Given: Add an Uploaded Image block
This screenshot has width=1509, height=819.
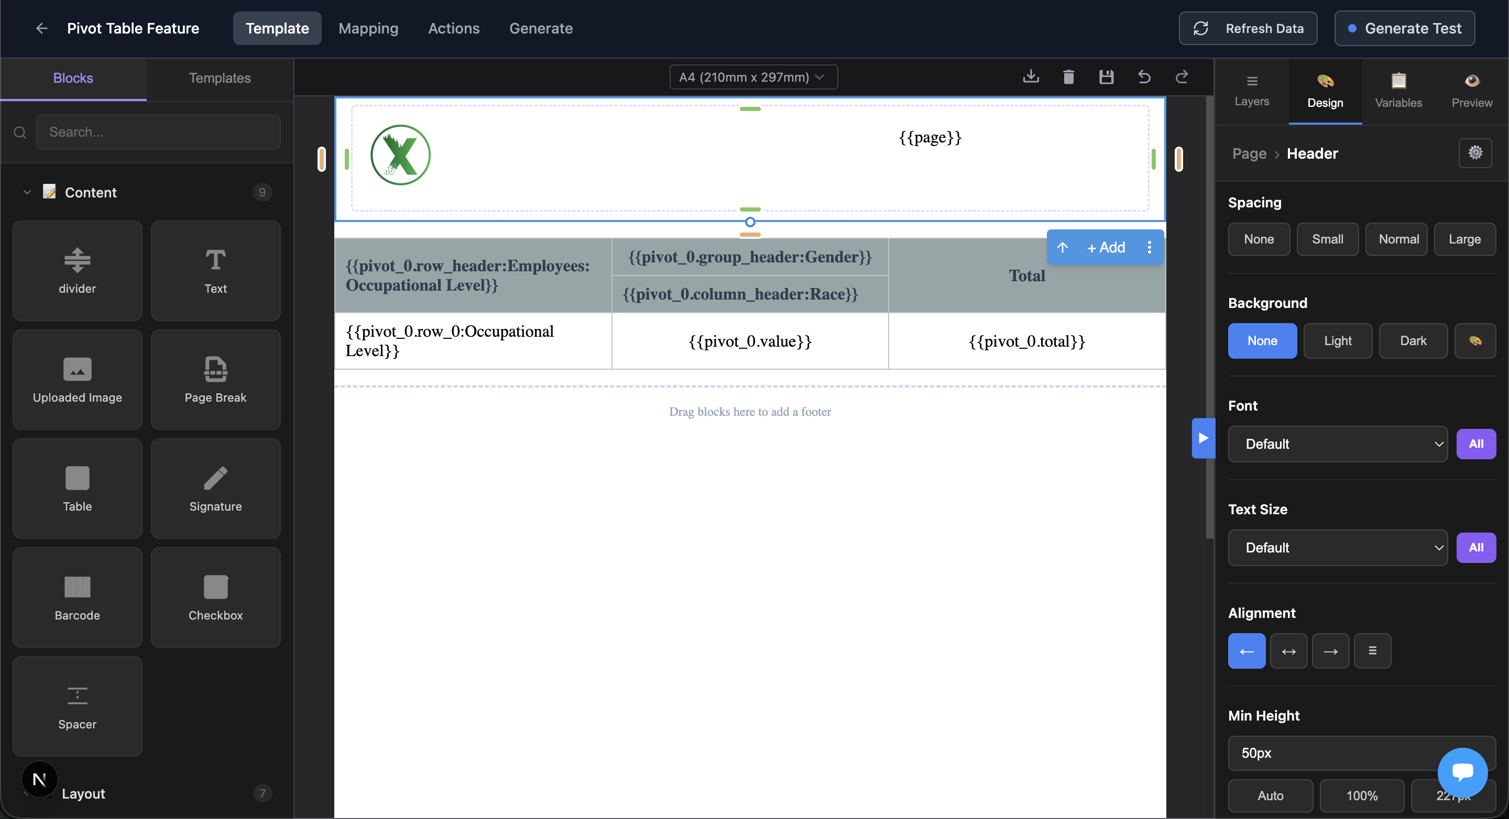Looking at the screenshot, I should (x=78, y=379).
